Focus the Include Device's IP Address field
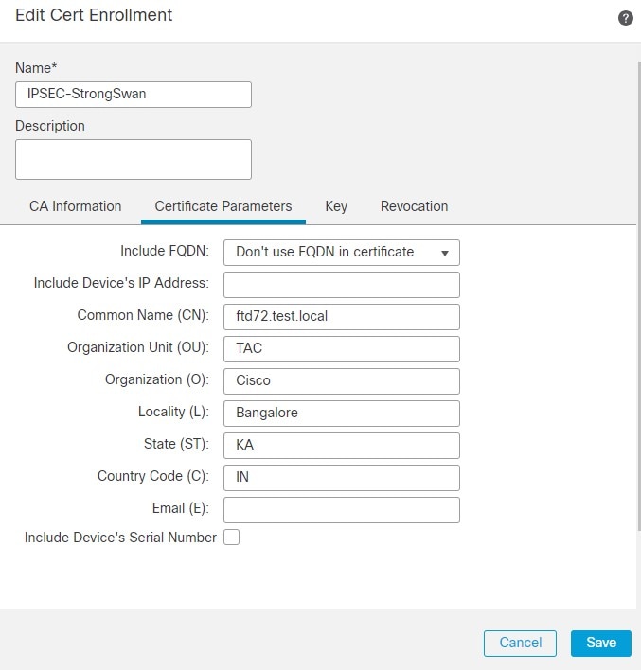The image size is (641, 670). click(x=341, y=285)
